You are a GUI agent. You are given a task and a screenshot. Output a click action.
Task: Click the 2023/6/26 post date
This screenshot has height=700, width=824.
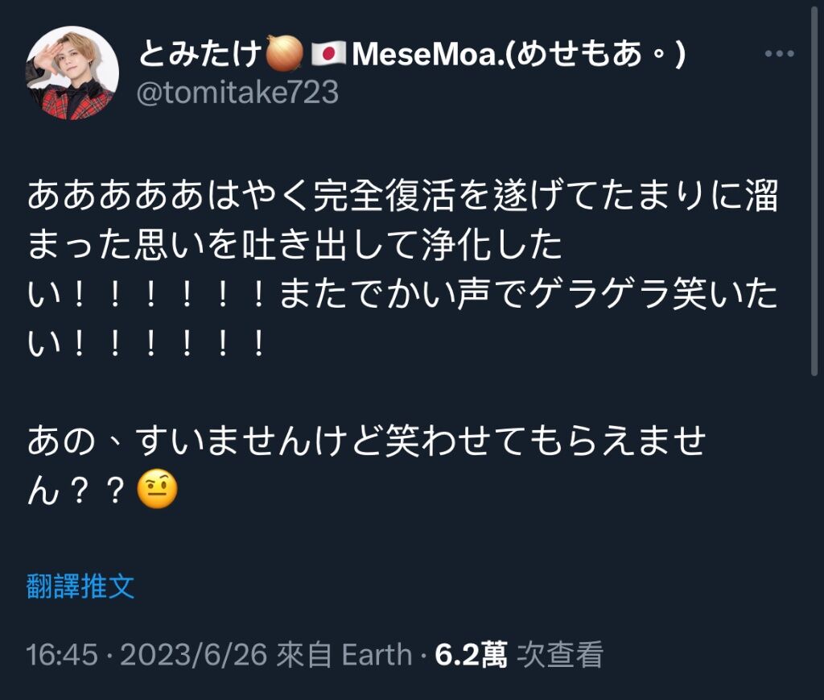pyautogui.click(x=194, y=656)
